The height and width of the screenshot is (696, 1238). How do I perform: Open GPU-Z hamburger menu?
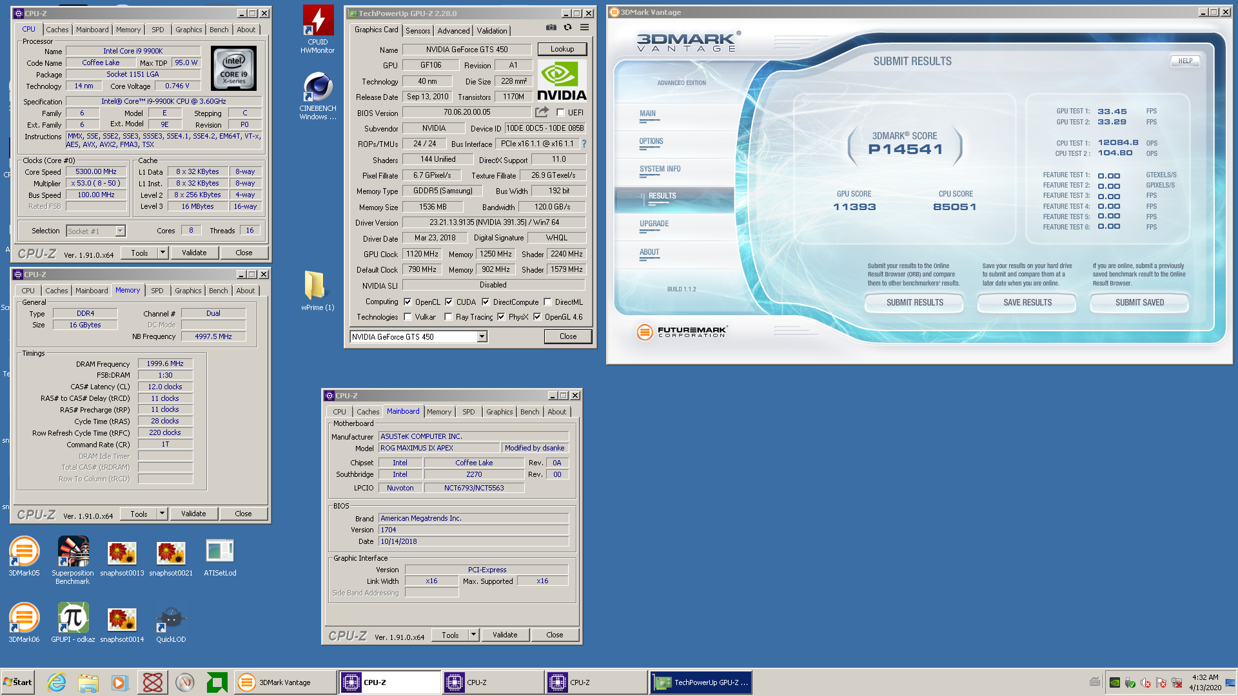point(584,28)
